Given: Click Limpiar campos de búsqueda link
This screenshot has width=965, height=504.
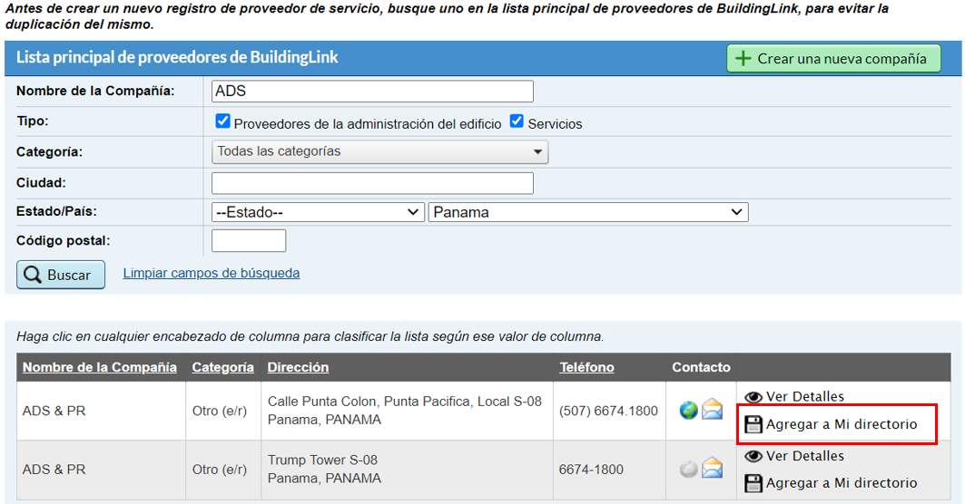Looking at the screenshot, I should click(212, 273).
